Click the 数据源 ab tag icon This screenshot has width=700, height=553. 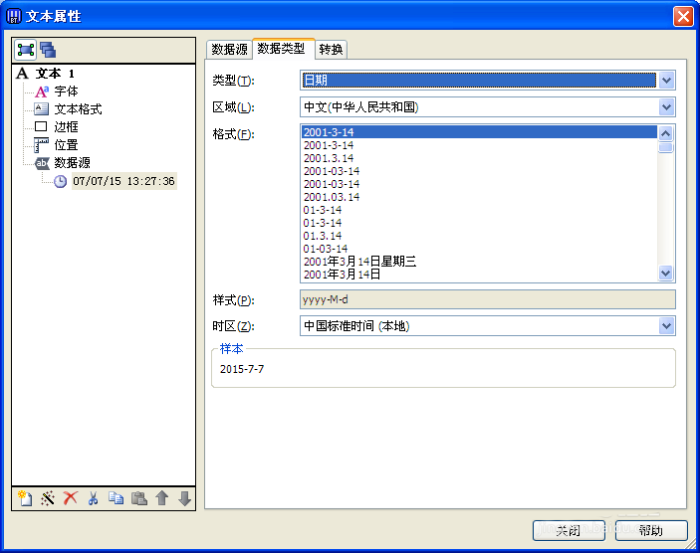(42, 163)
